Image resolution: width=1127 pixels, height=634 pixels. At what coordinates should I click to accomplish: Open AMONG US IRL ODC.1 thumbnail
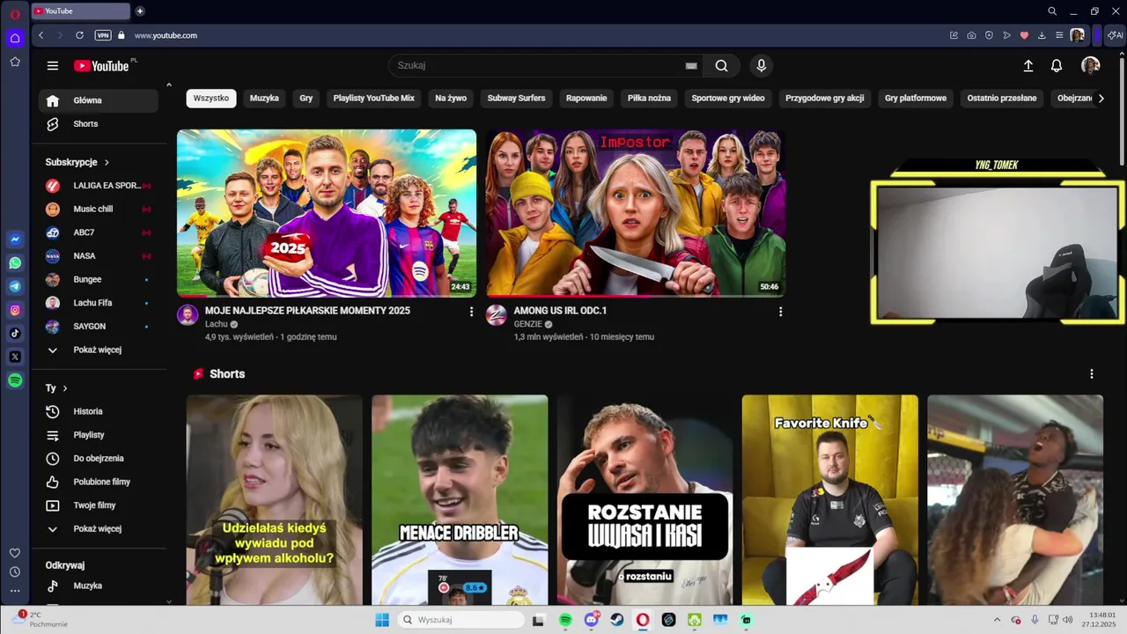[x=636, y=213]
